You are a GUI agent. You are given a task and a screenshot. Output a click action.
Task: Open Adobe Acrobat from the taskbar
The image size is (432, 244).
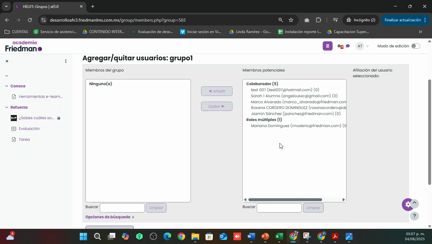coord(335,237)
